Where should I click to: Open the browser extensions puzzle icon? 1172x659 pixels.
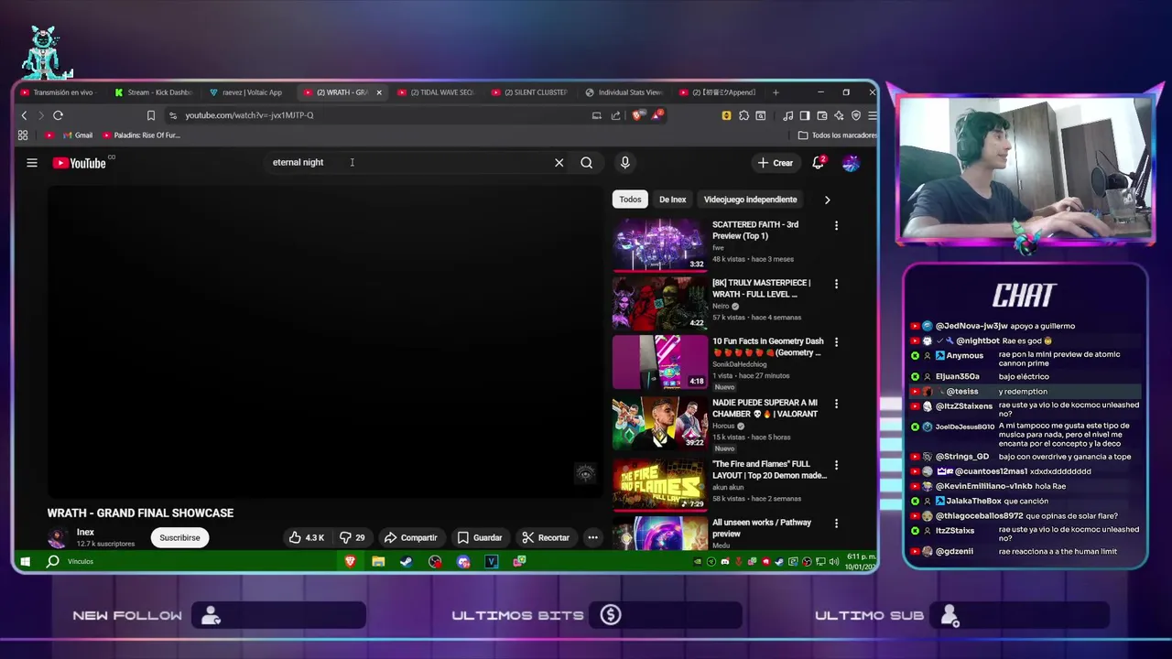pyautogui.click(x=743, y=115)
